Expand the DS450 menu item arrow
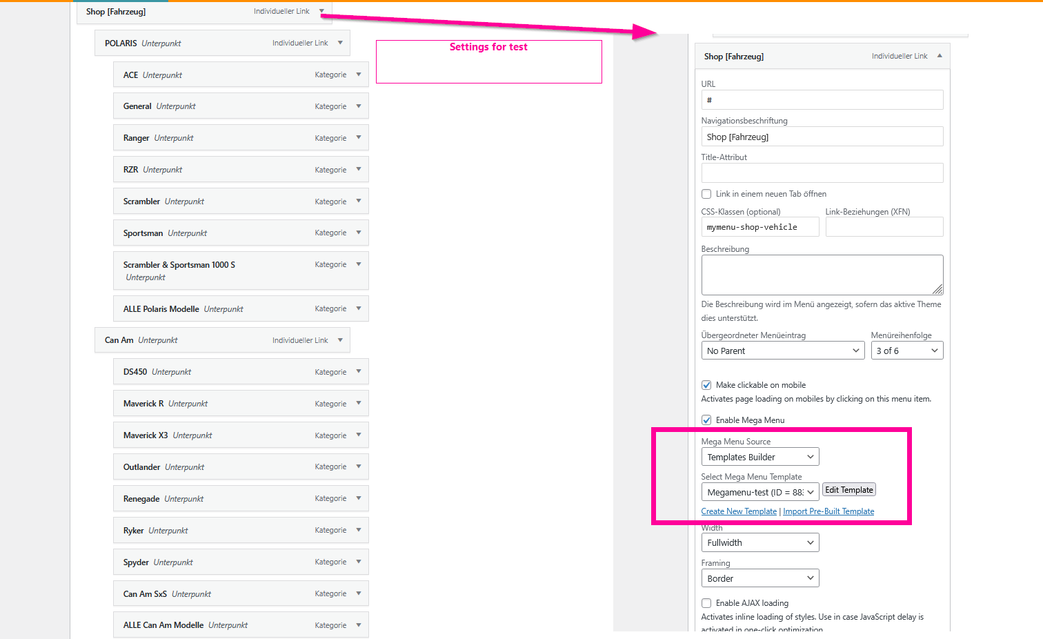The width and height of the screenshot is (1043, 639). pyautogui.click(x=359, y=372)
